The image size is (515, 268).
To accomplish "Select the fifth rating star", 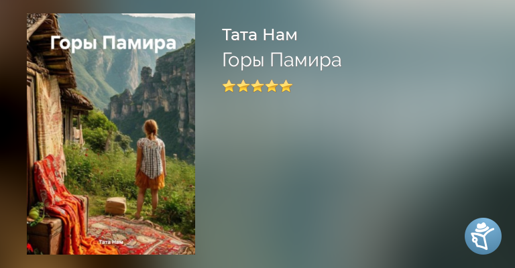I will click(286, 86).
